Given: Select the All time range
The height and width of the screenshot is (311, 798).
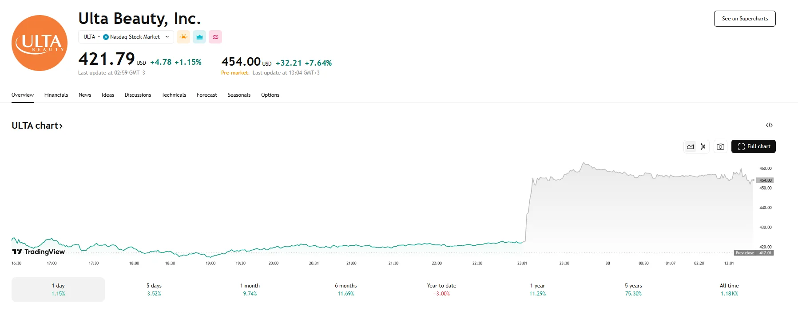Looking at the screenshot, I should point(729,289).
